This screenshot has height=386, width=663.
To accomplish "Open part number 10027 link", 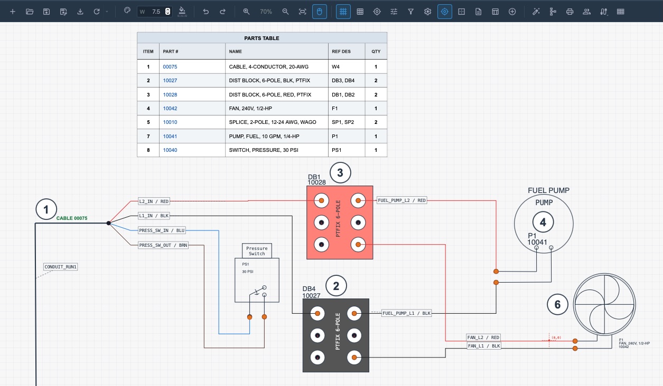I will (x=170, y=81).
